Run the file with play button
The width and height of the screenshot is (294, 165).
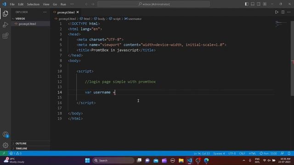(277, 12)
